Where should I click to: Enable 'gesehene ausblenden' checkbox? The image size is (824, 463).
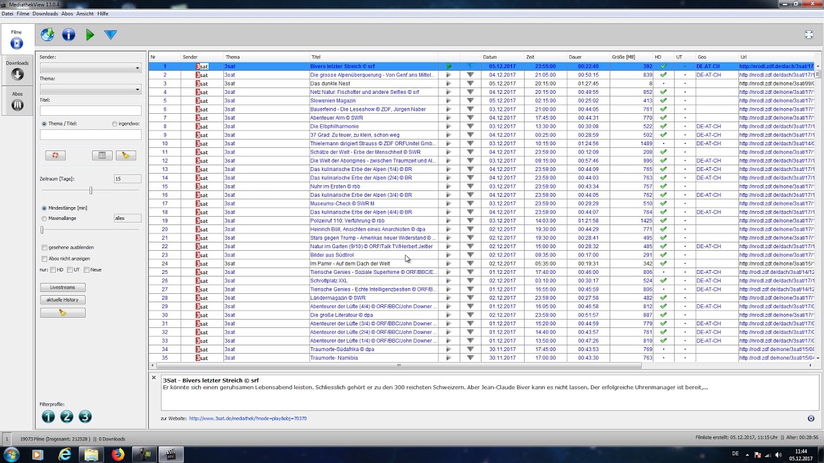(44, 248)
